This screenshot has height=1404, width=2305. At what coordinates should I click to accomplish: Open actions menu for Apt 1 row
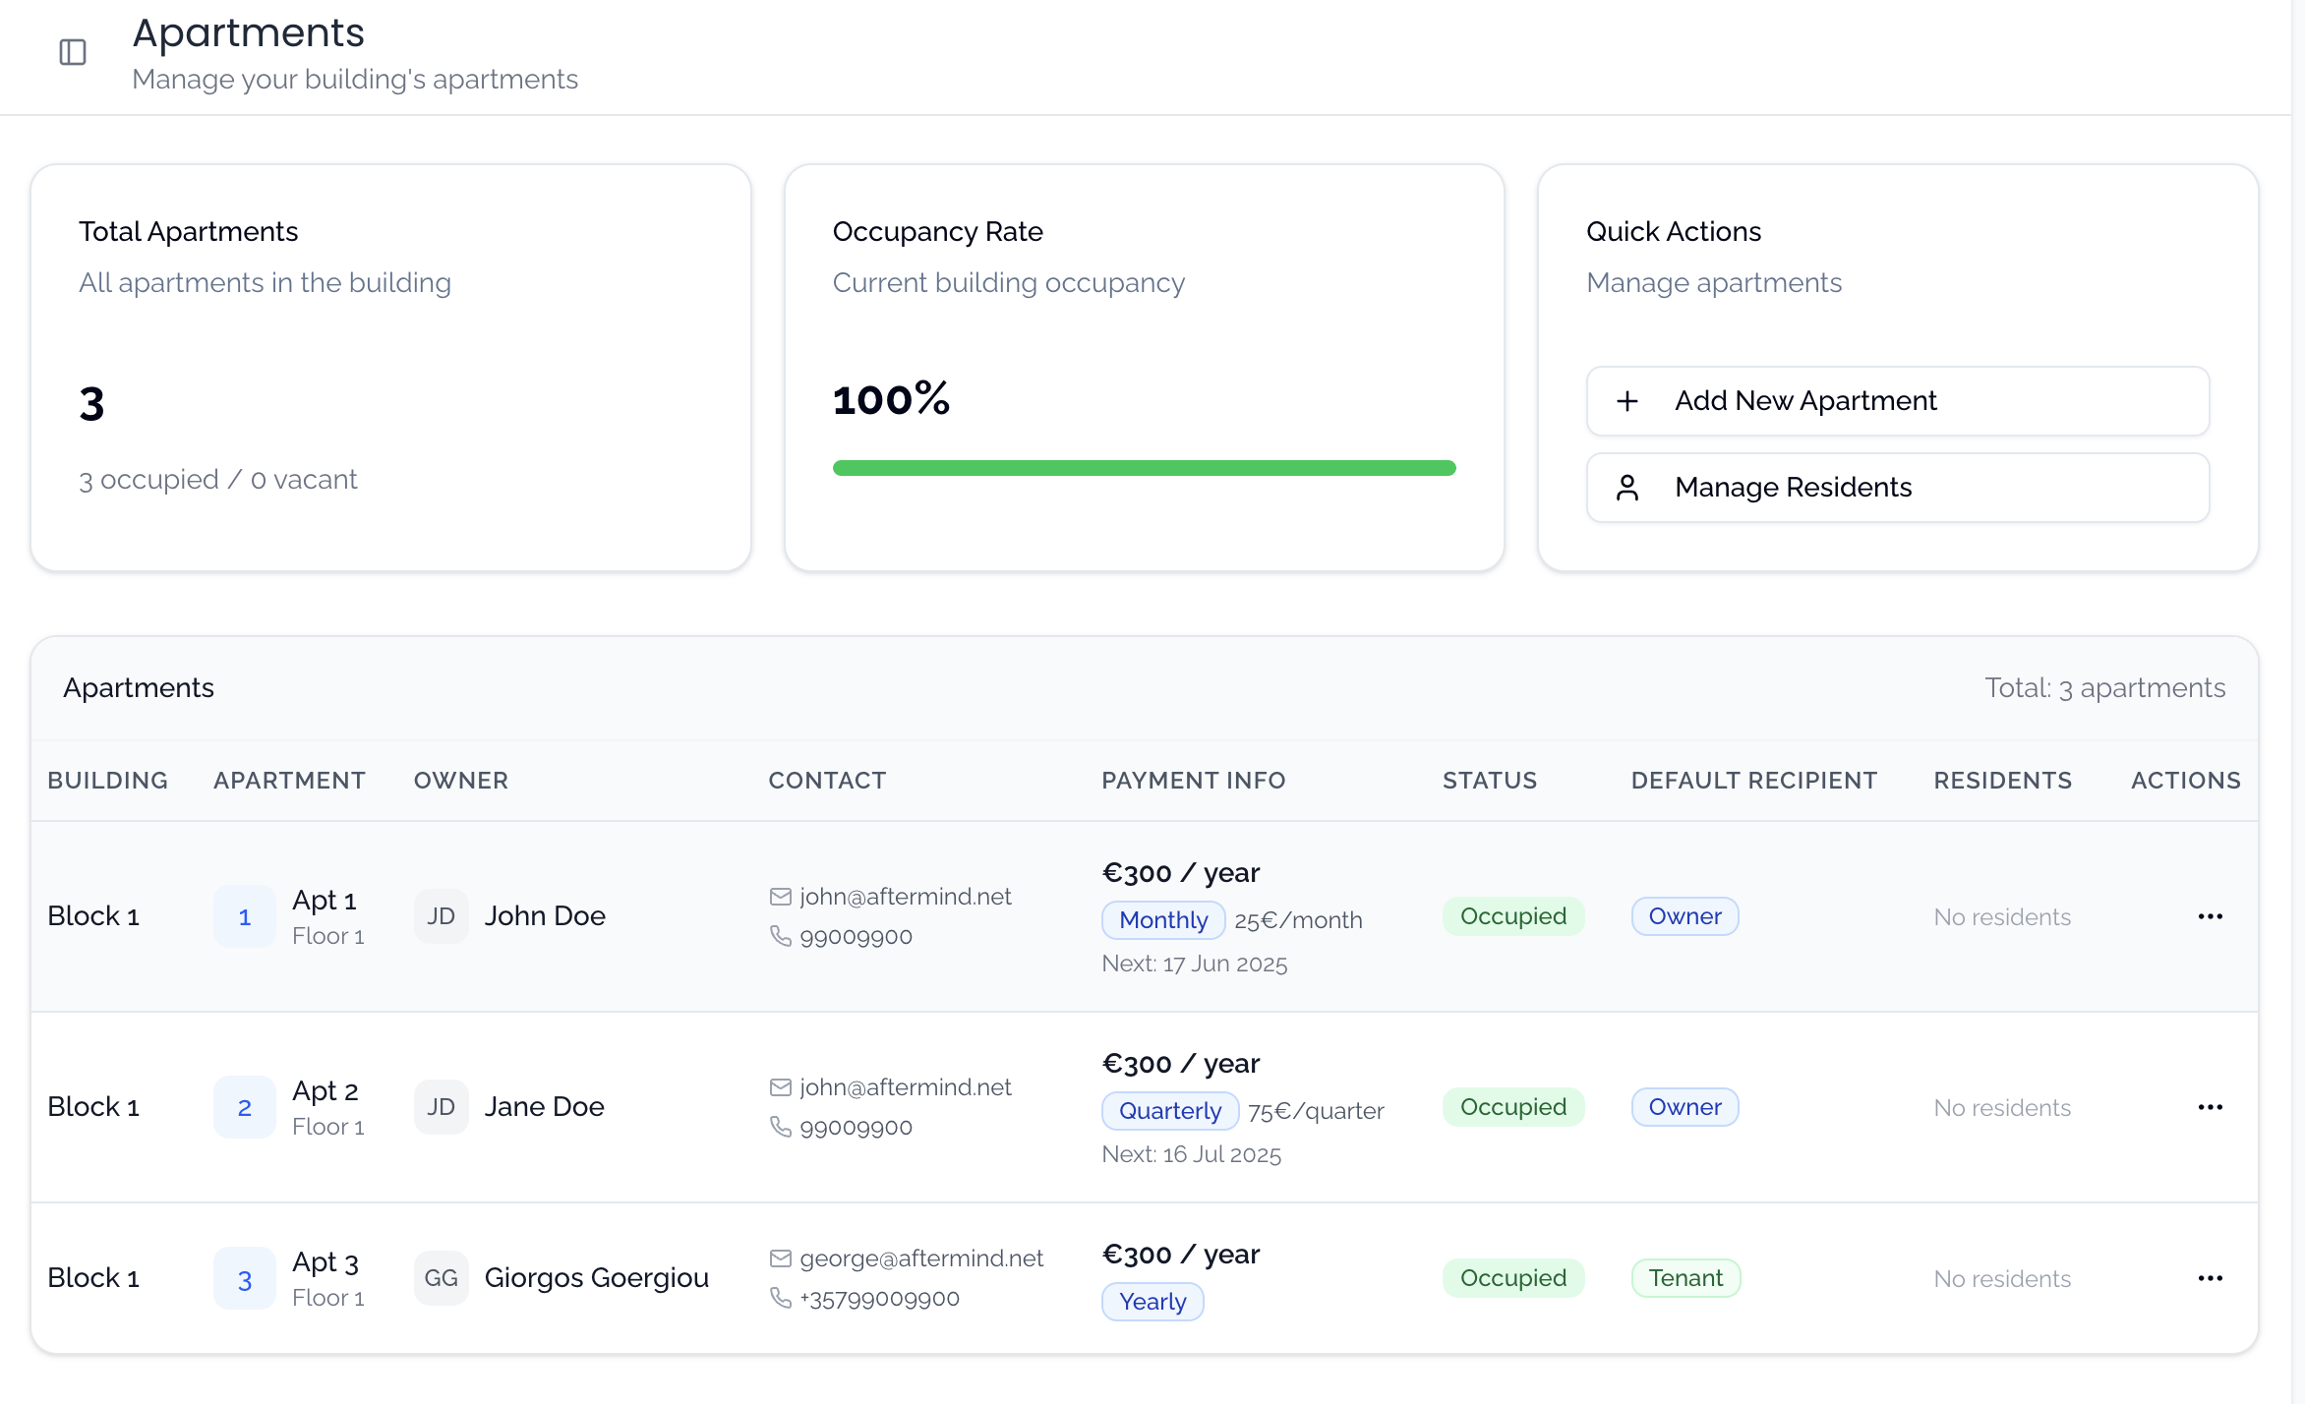tap(2210, 916)
